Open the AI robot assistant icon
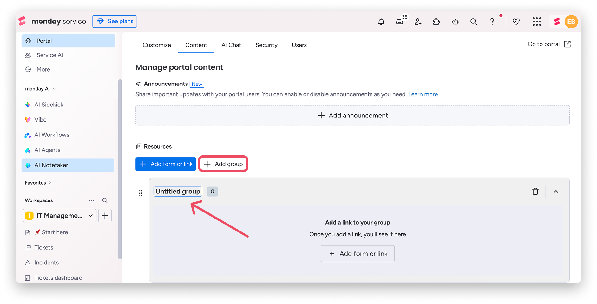This screenshot has width=597, height=304. tap(455, 22)
